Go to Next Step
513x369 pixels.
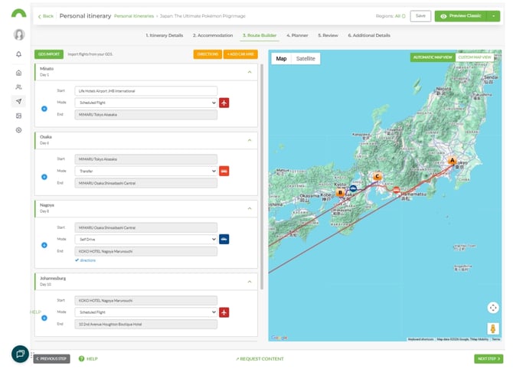coord(488,359)
